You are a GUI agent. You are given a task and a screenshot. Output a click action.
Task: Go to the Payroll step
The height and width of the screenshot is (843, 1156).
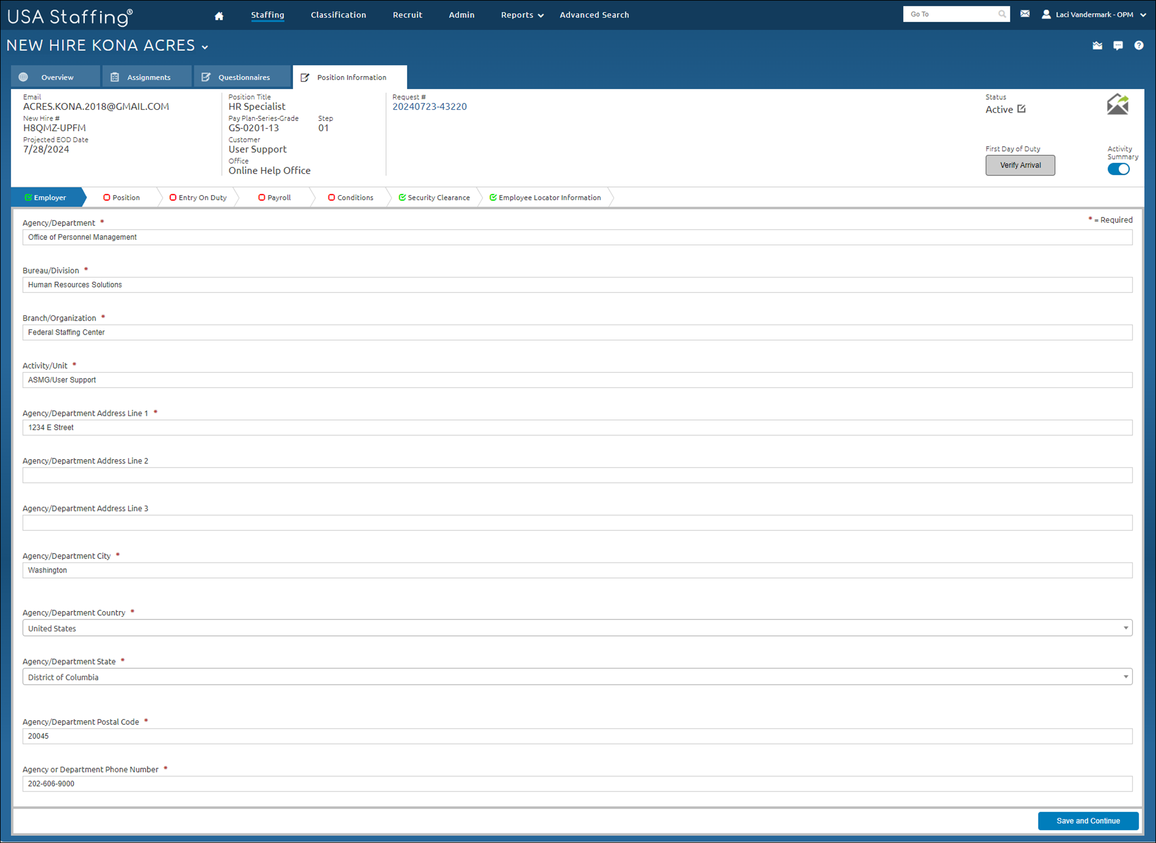(x=275, y=197)
